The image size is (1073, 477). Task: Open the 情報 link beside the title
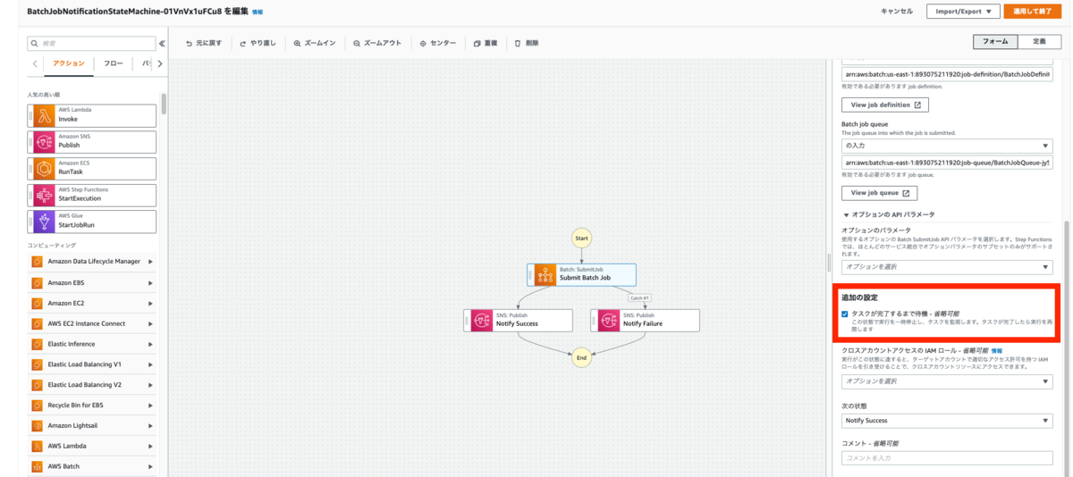tap(258, 13)
